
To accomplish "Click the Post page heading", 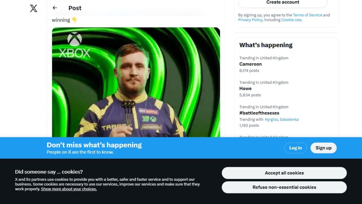I will 75,8.
